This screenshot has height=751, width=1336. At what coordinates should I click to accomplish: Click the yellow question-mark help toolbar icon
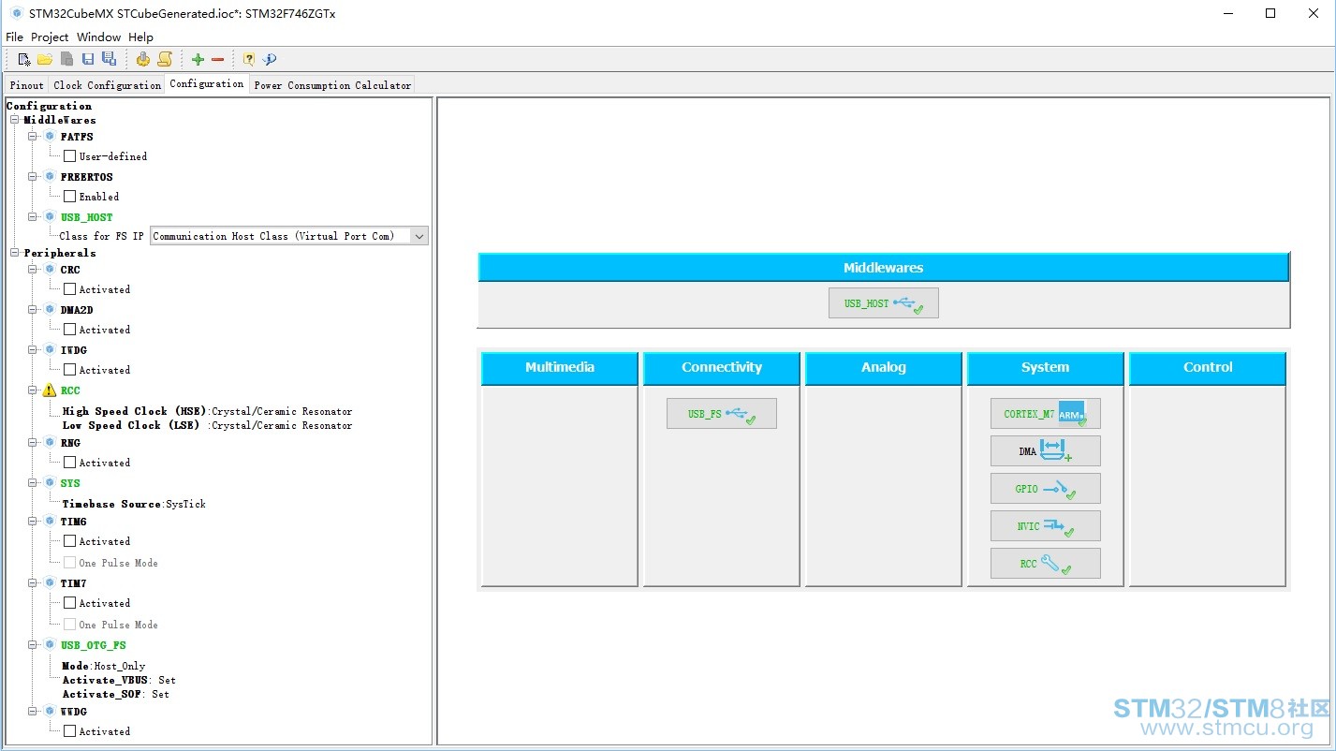click(x=249, y=59)
